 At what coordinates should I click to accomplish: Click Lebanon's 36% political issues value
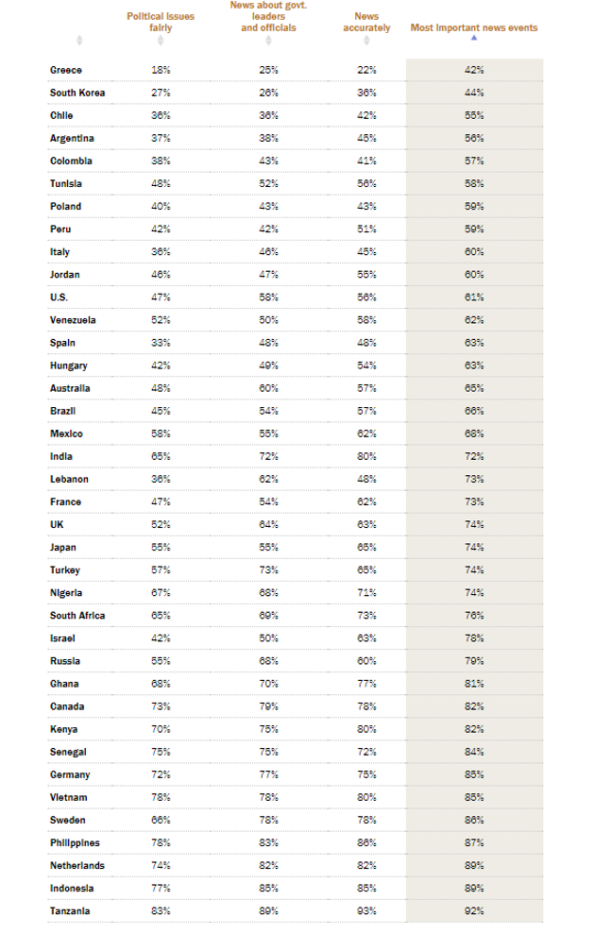click(161, 479)
